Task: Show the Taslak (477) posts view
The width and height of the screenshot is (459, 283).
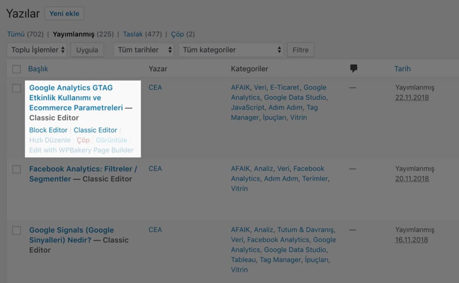Action: [x=142, y=34]
